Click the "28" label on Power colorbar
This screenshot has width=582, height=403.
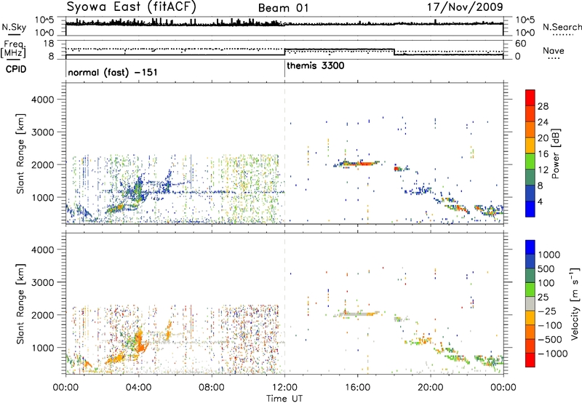coord(543,106)
